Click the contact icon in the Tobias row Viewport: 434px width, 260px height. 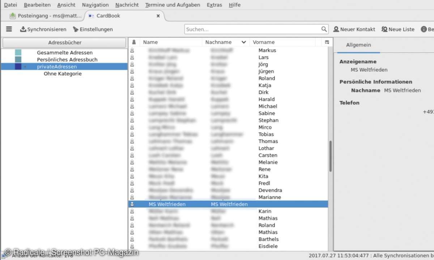coord(132,134)
